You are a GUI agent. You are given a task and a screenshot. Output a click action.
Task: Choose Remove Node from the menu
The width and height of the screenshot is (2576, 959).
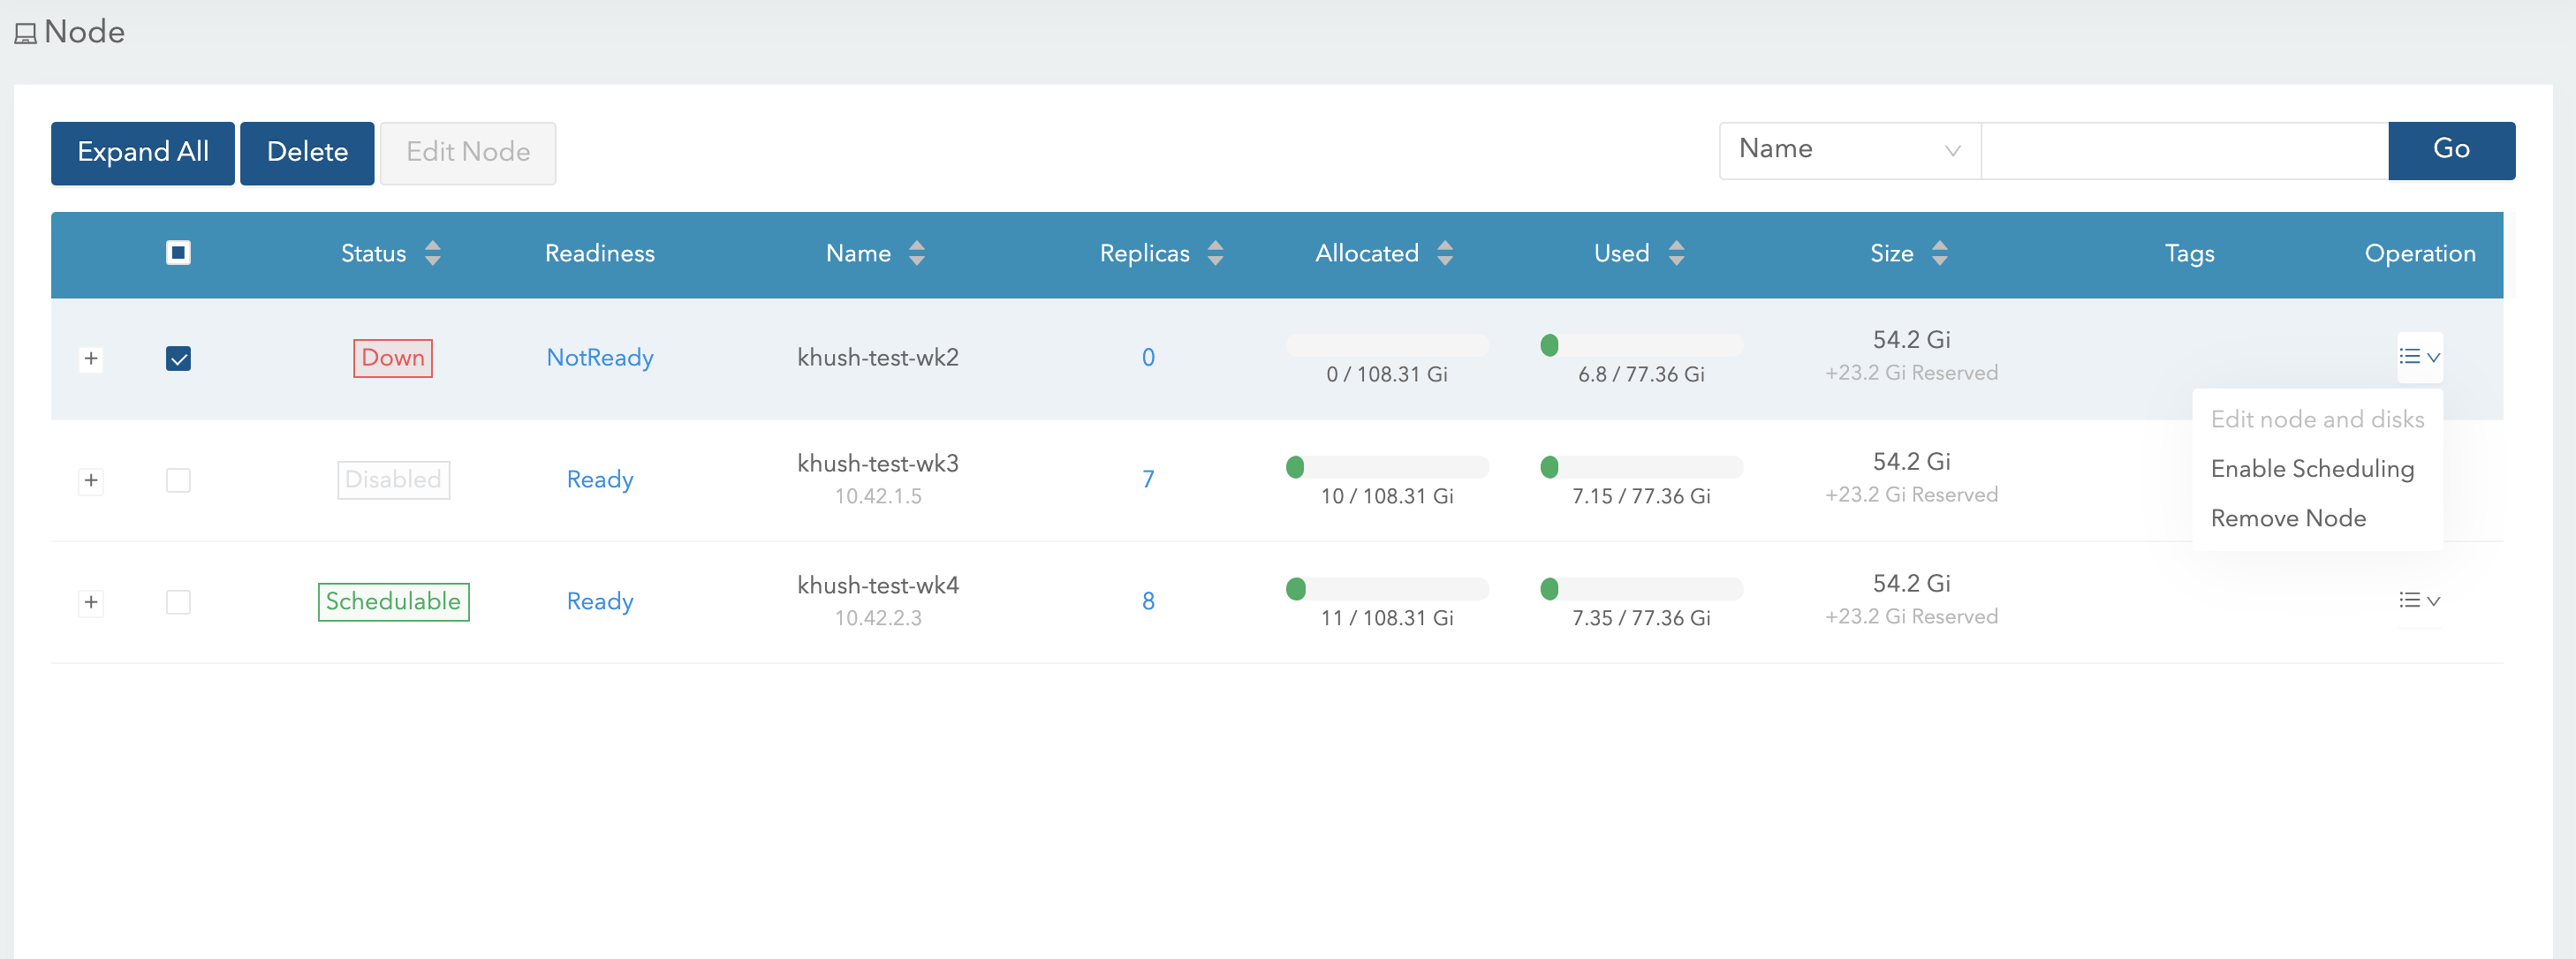(2287, 518)
